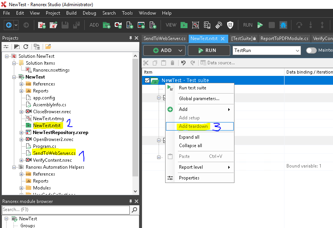Image resolution: width=333 pixels, height=228 pixels.
Task: Click the Save floppy disk icon
Action: [x=65, y=25]
